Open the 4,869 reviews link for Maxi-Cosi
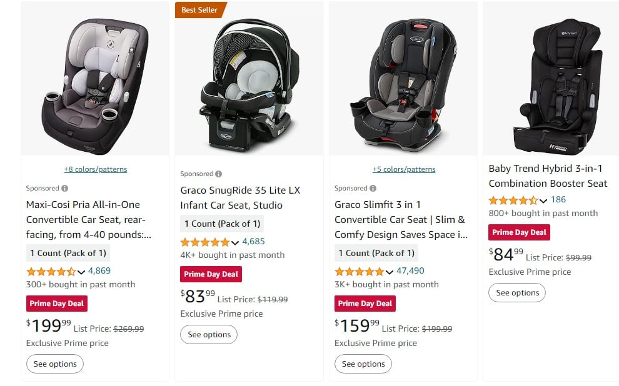 [x=99, y=272]
